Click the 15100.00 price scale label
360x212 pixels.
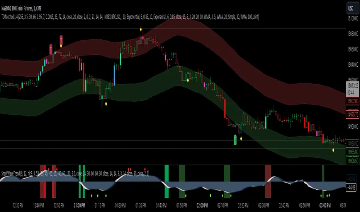353,19
